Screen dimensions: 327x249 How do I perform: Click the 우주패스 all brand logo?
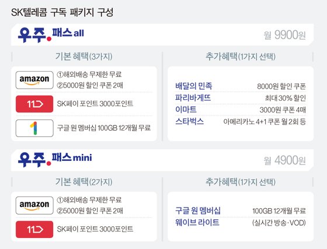coord(51,34)
